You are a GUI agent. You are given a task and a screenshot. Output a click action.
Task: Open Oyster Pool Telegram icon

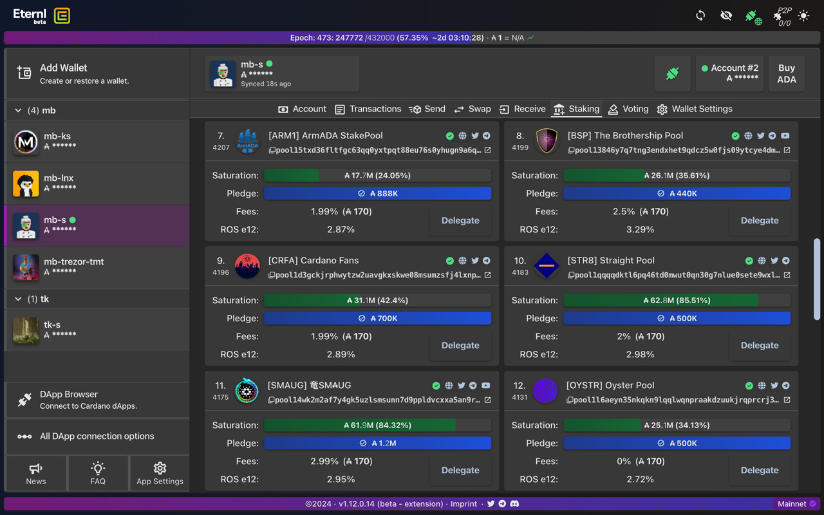(786, 386)
